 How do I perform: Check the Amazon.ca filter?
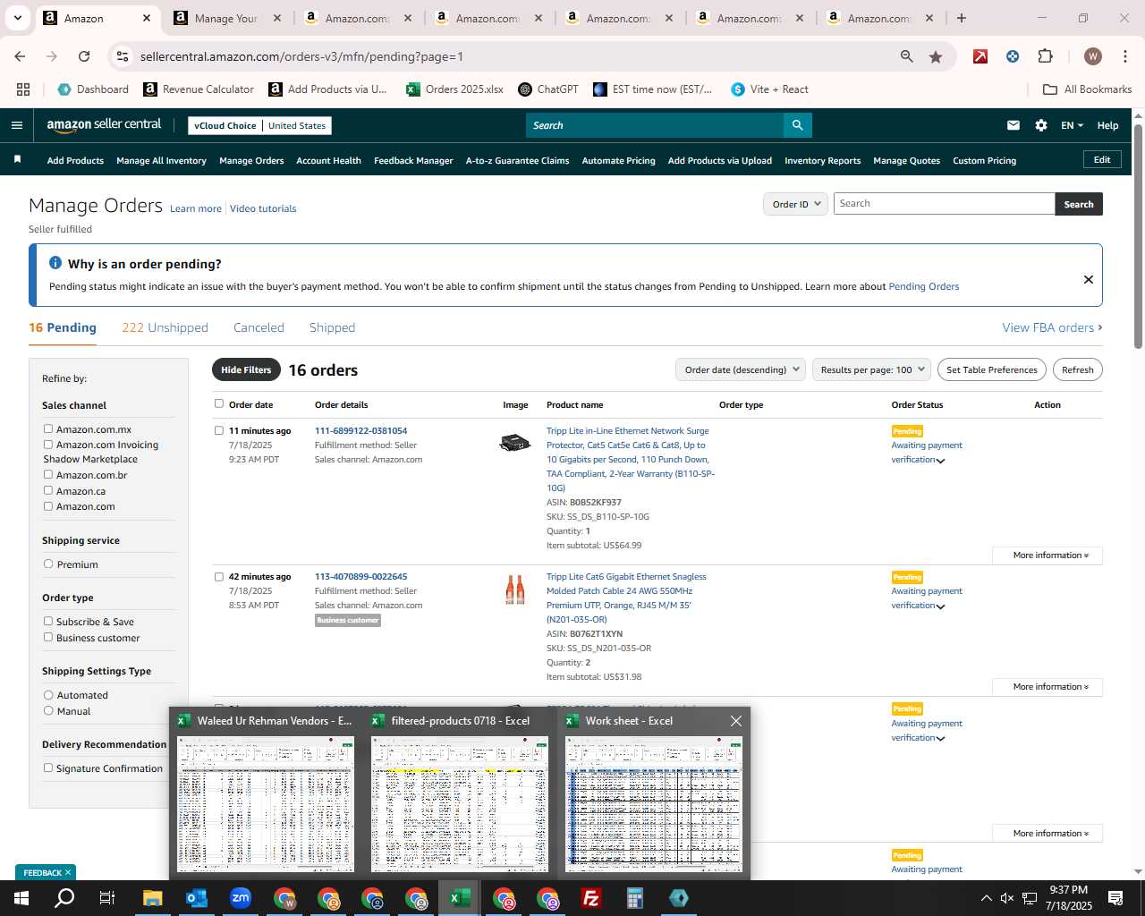pyautogui.click(x=48, y=490)
